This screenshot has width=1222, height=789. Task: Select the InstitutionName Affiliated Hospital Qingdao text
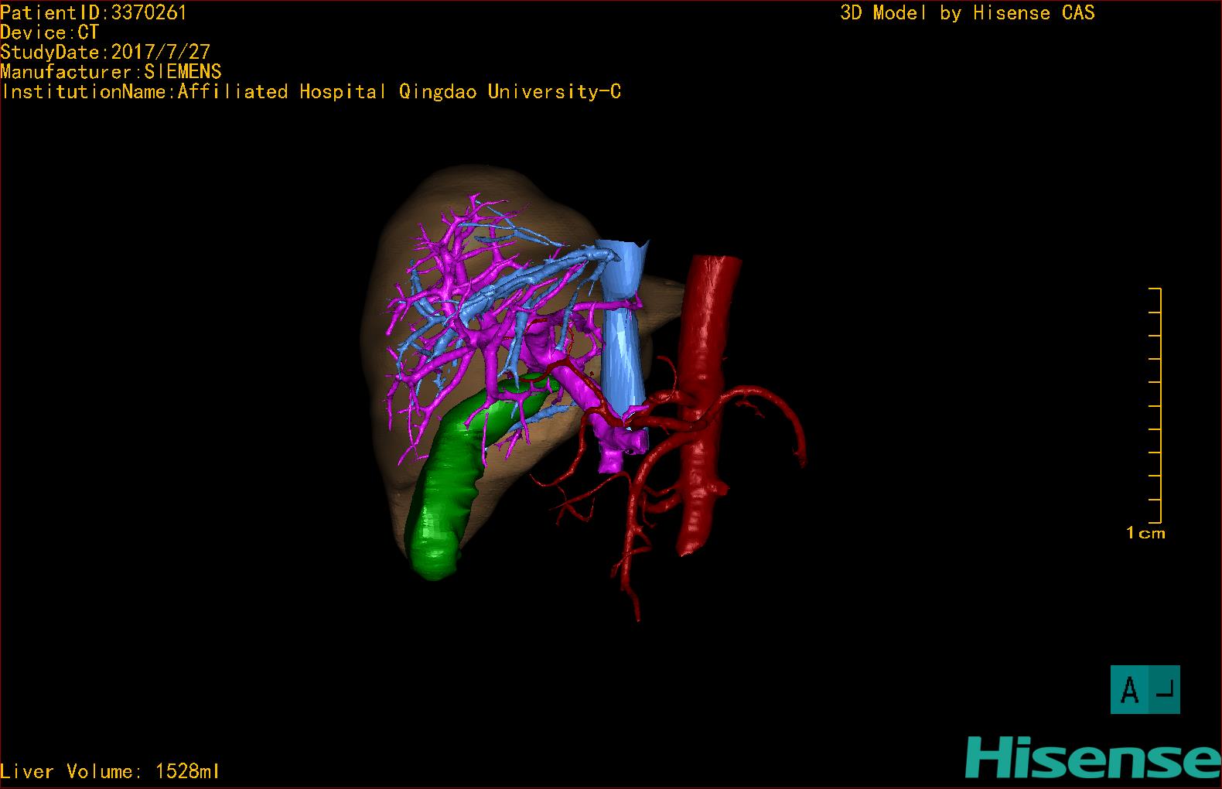[311, 92]
